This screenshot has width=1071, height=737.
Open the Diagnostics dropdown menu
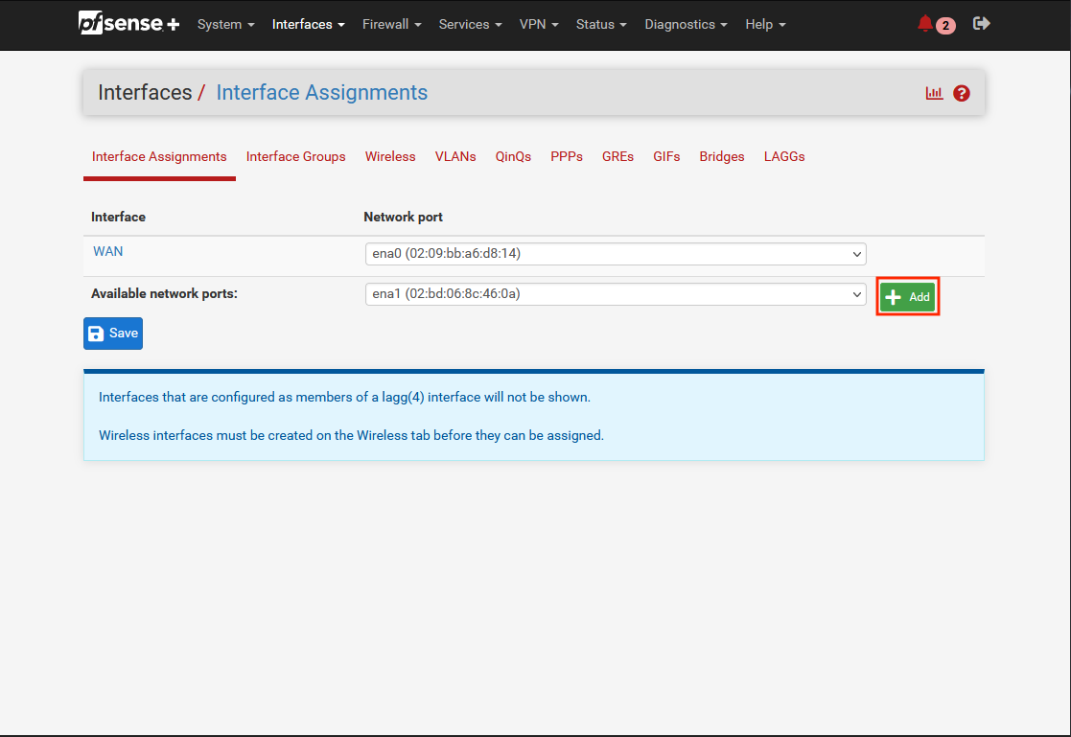pyautogui.click(x=686, y=24)
